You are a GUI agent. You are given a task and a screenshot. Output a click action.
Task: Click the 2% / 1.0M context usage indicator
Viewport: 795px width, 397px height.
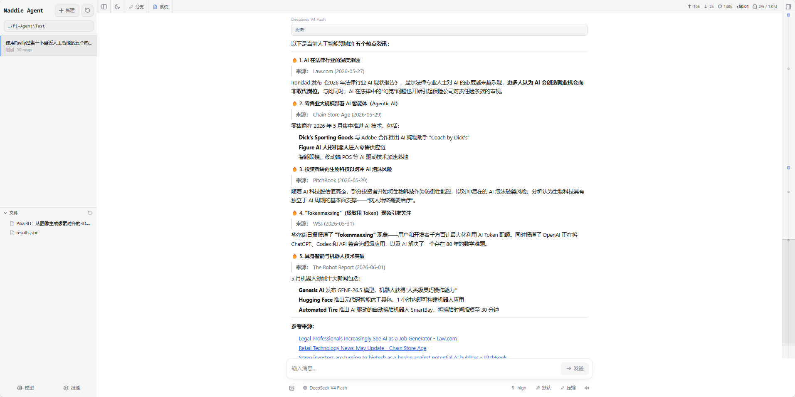click(x=765, y=7)
